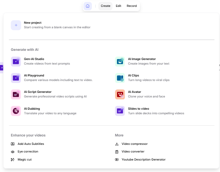Screen dimensions: 220x172
Task: Open the AI Clips icon
Action: point(120,78)
